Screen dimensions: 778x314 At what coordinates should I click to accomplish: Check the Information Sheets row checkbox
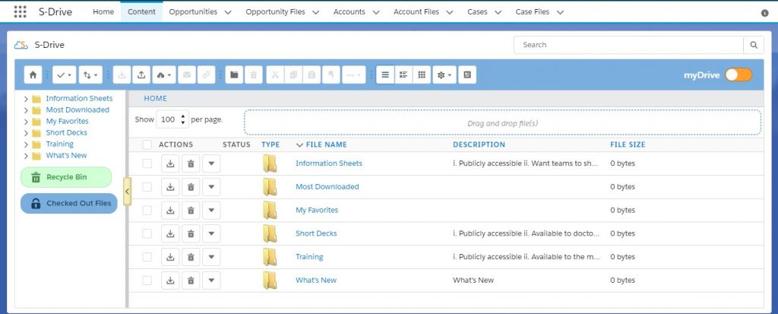[x=147, y=163]
